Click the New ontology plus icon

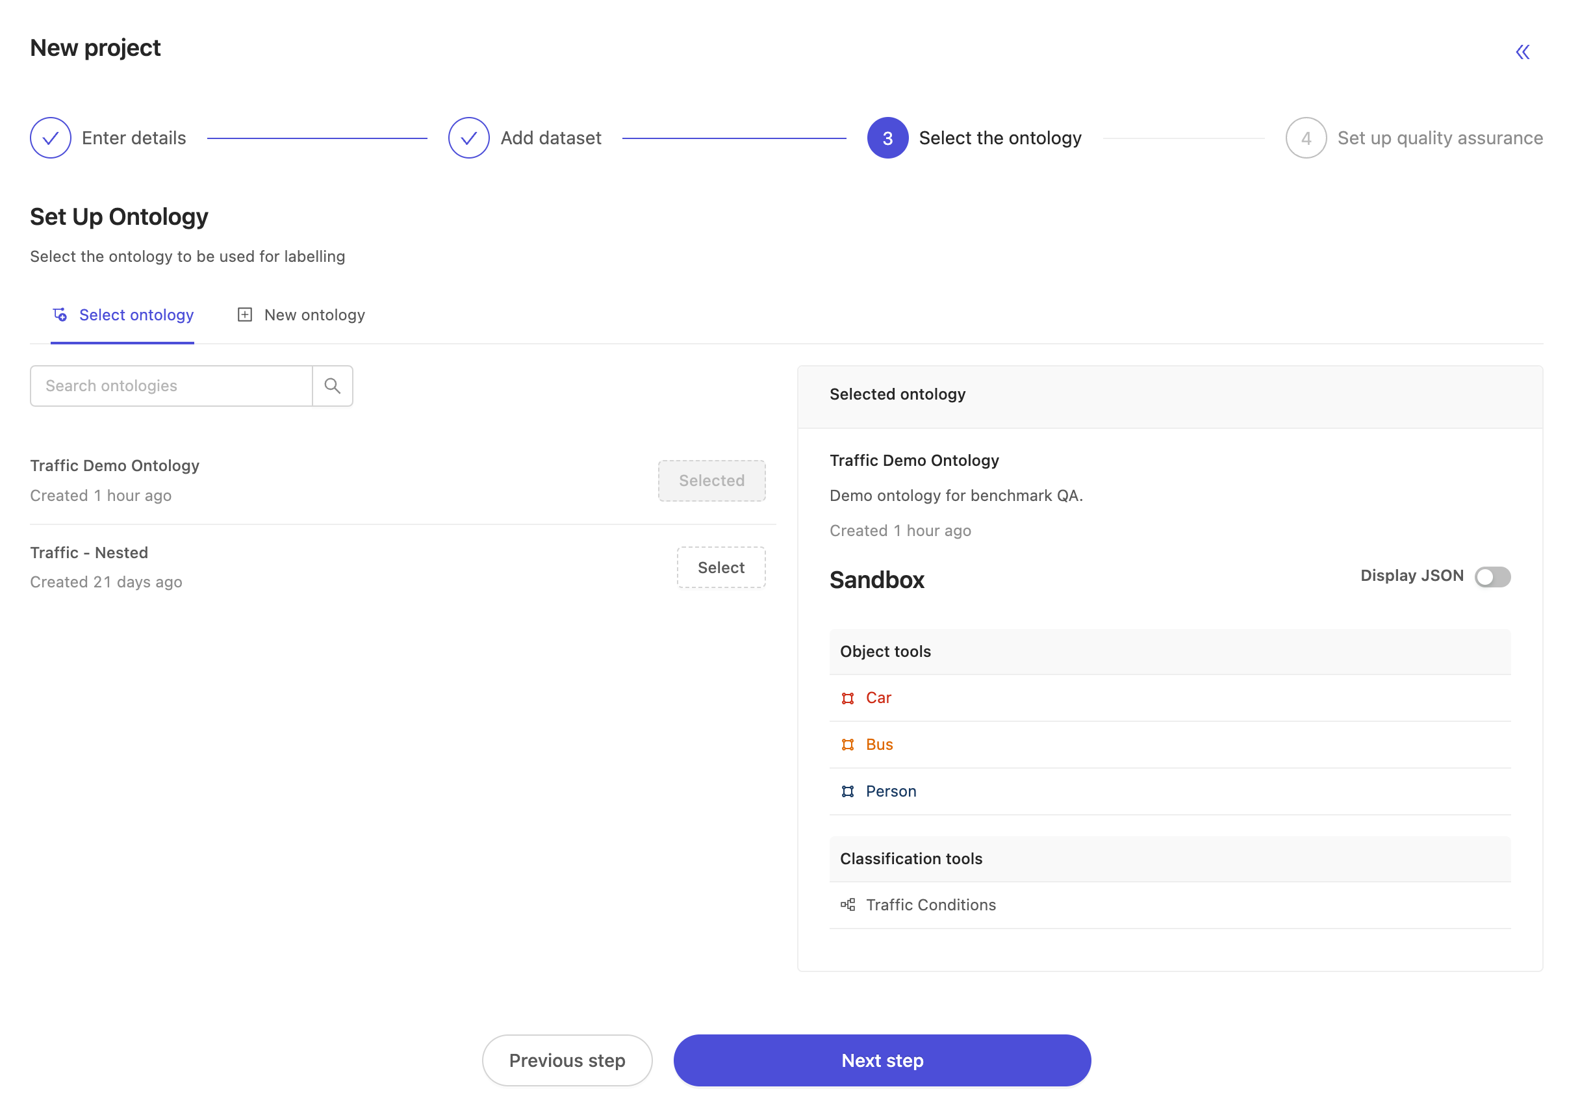click(x=244, y=314)
